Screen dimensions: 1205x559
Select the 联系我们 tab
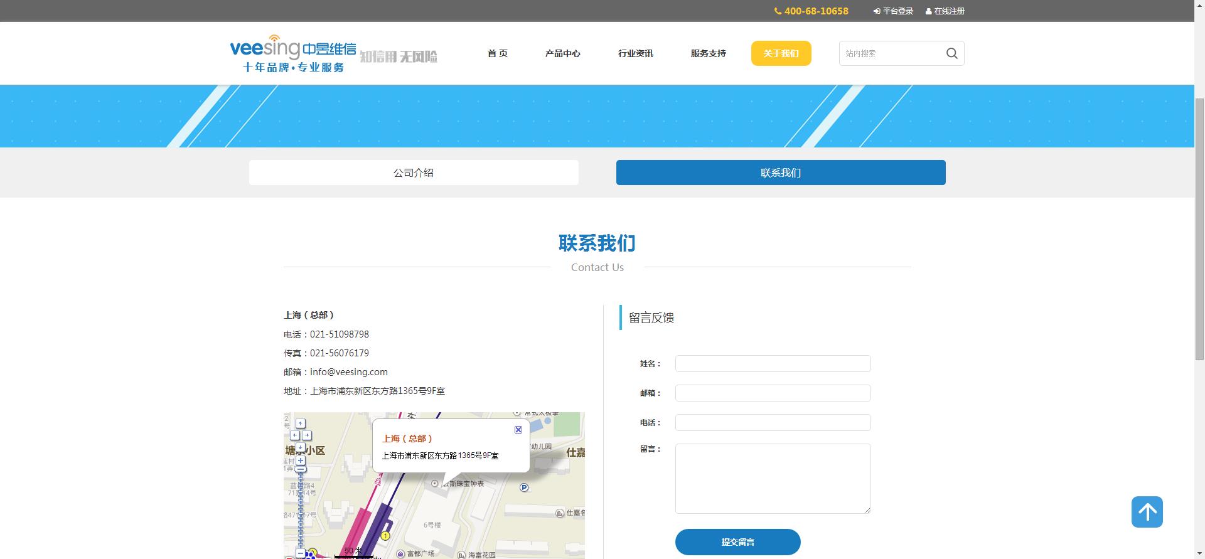780,173
